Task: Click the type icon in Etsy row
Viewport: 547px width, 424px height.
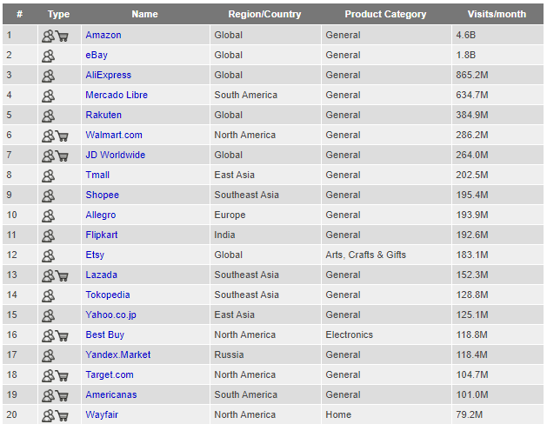Action: [48, 255]
